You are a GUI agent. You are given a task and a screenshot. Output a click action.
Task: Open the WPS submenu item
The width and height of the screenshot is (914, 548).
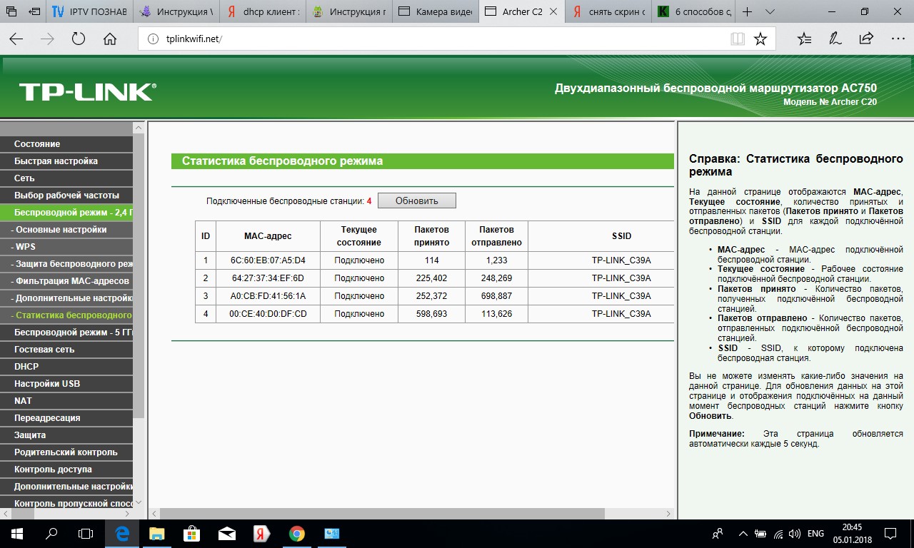tap(25, 247)
